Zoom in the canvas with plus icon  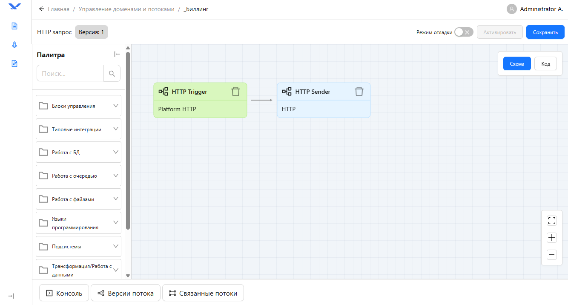click(x=552, y=238)
